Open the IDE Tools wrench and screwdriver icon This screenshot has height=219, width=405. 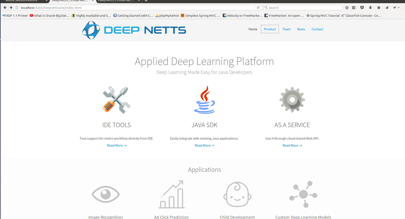117,100
